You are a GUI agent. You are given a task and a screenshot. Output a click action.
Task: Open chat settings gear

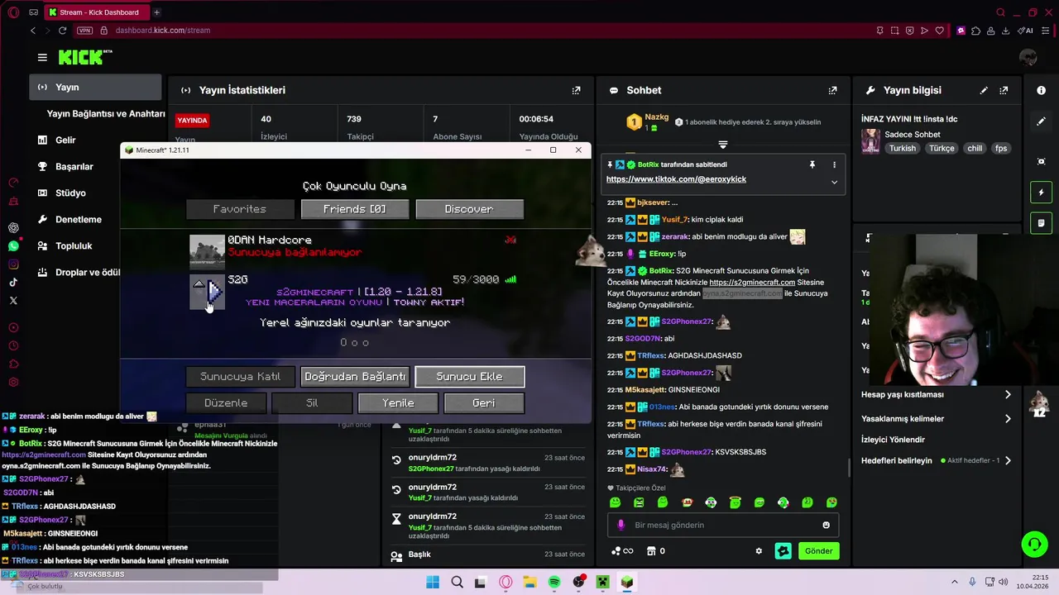(x=759, y=551)
